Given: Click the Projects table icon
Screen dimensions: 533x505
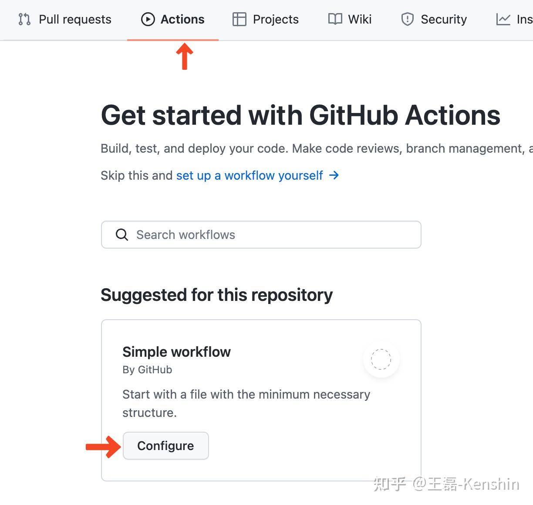Looking at the screenshot, I should [x=239, y=19].
